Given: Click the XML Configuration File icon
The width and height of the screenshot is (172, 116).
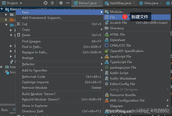Looking at the screenshot, I should (107, 100).
